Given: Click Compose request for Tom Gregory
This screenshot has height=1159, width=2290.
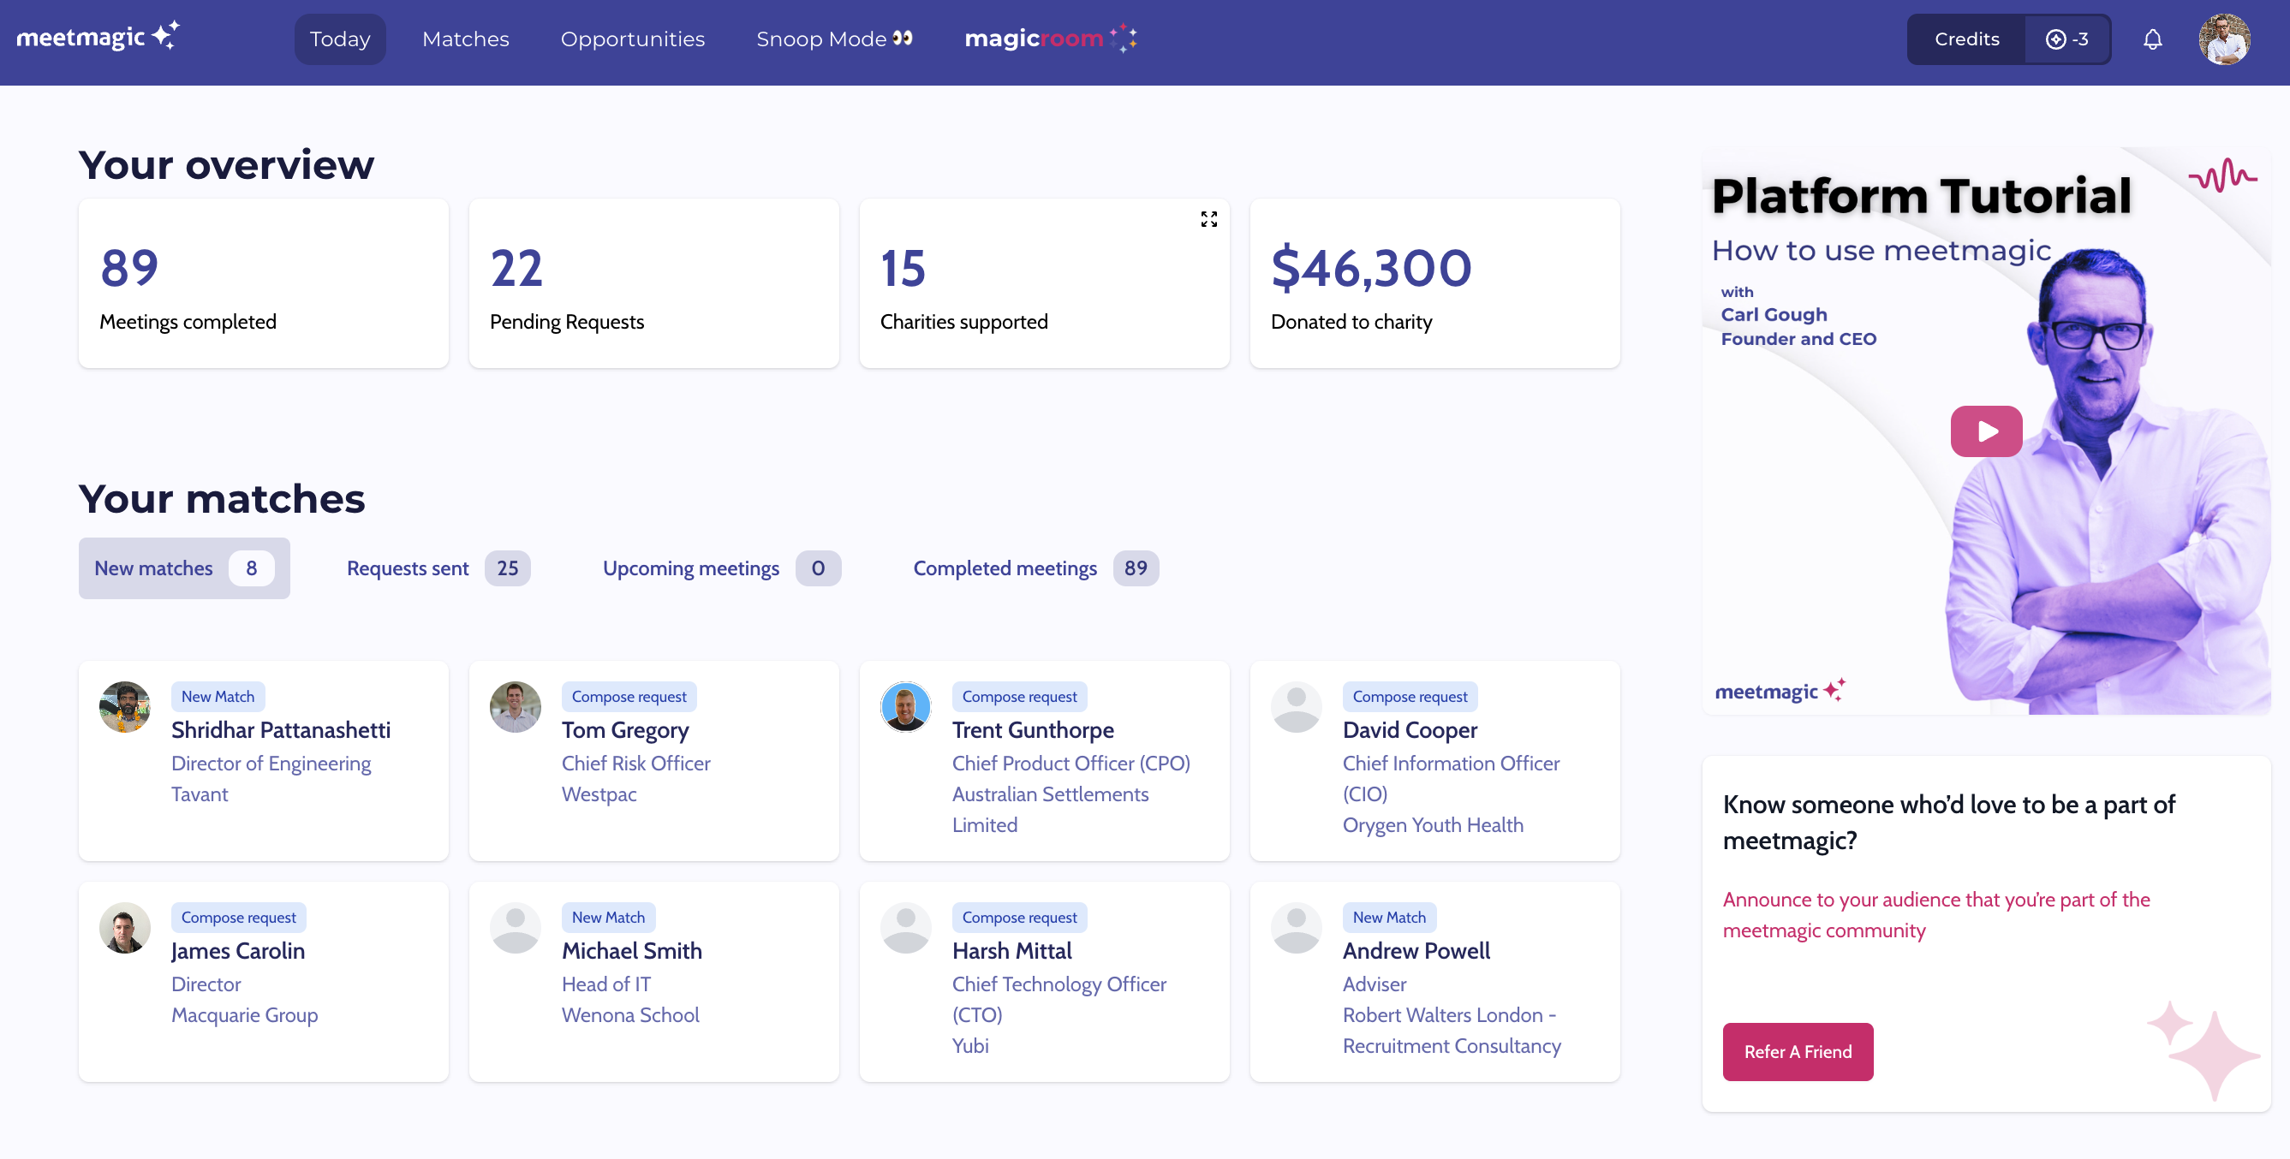Looking at the screenshot, I should (629, 697).
